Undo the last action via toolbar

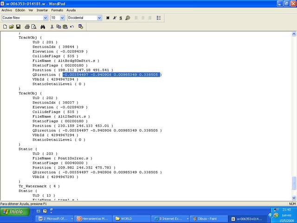click(x=72, y=26)
